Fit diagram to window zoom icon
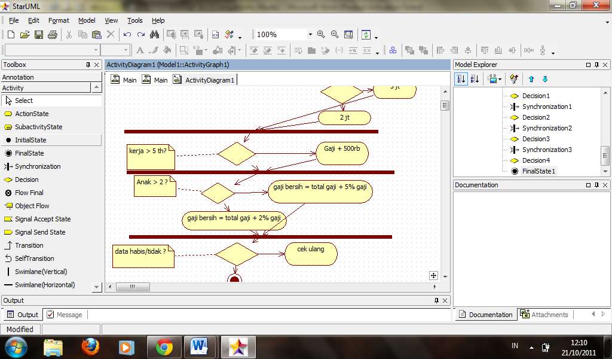612x359 pixels. tap(348, 35)
